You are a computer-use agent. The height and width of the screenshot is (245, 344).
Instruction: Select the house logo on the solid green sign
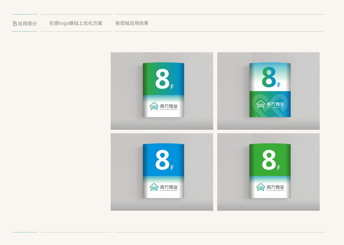[260, 187]
